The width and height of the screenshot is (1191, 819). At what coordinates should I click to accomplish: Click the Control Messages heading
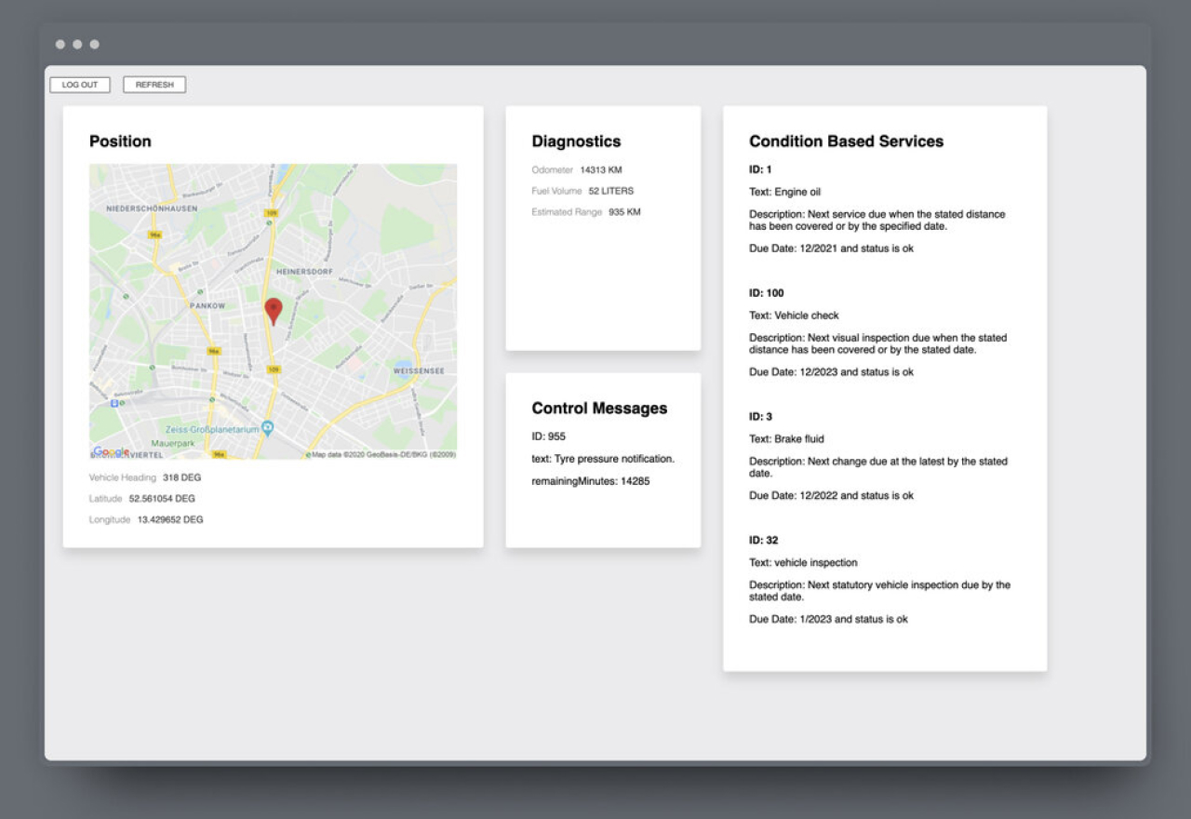599,409
